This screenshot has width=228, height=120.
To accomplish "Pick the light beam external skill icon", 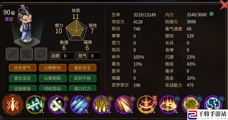I will click(124, 105).
